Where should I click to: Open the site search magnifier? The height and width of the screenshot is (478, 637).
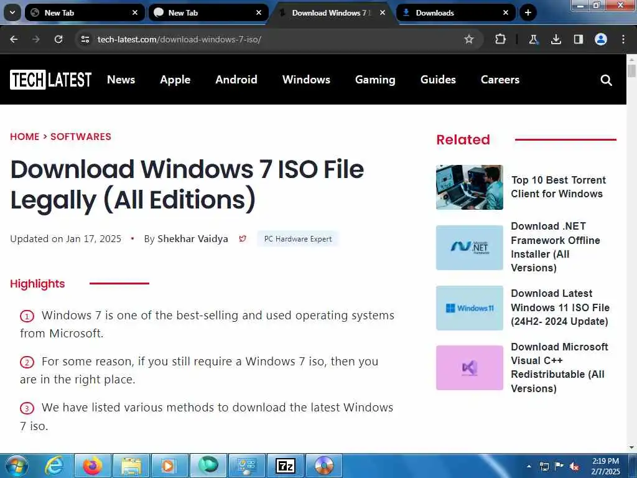point(606,80)
